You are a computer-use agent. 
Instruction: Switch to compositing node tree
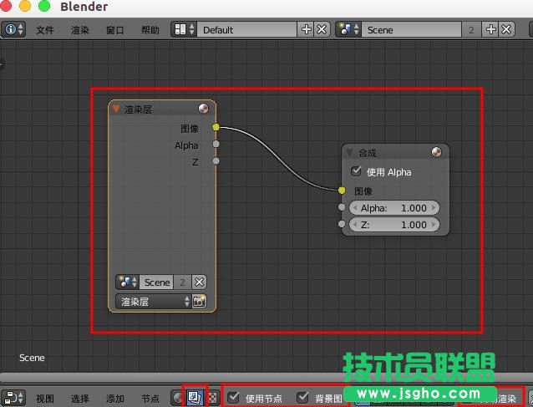pyautogui.click(x=195, y=398)
